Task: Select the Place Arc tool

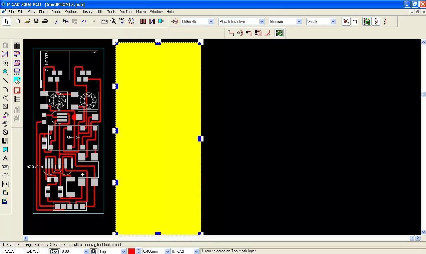Action: 5,89
